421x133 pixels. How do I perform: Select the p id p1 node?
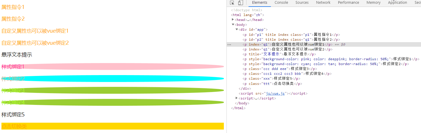tap(291, 35)
